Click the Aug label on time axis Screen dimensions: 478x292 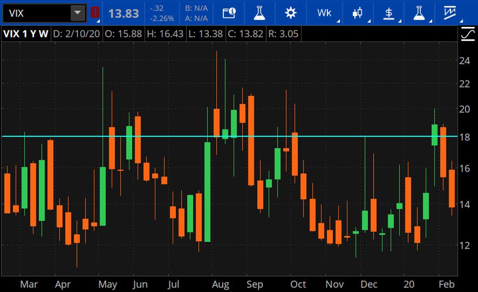point(220,284)
